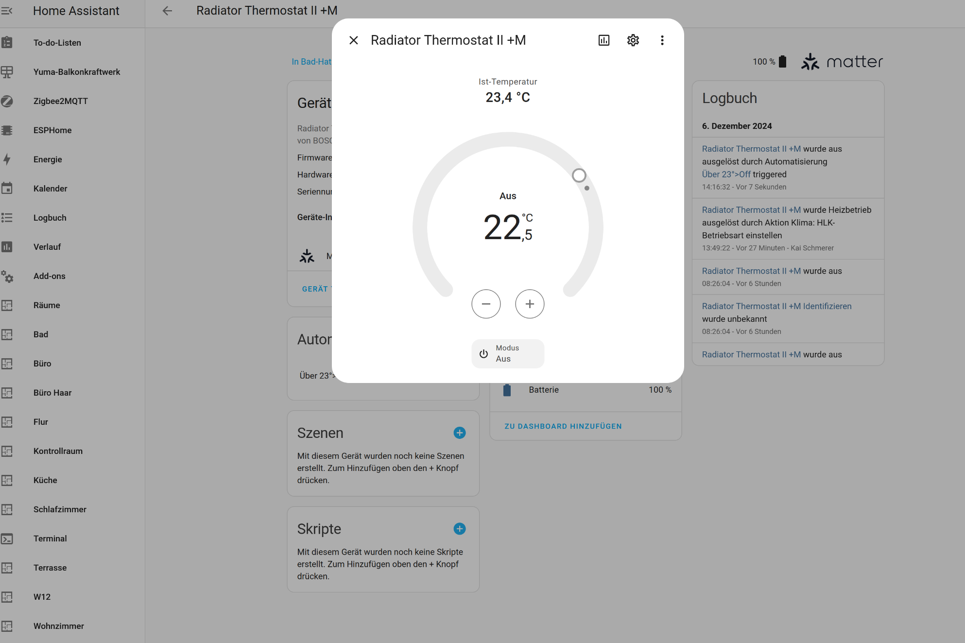Go back with the arrow icon
This screenshot has width=965, height=643.
167,11
